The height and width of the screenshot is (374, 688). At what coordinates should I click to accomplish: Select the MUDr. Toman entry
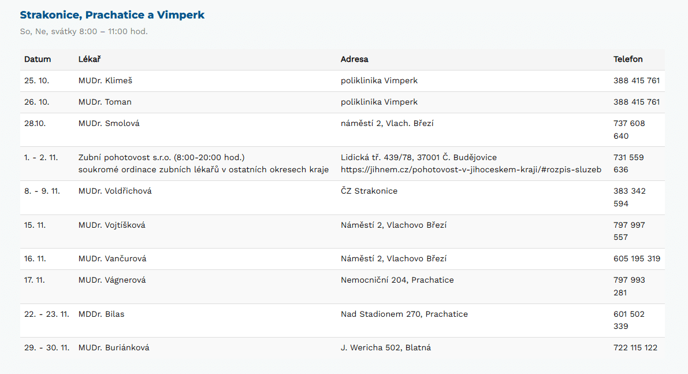click(x=105, y=102)
